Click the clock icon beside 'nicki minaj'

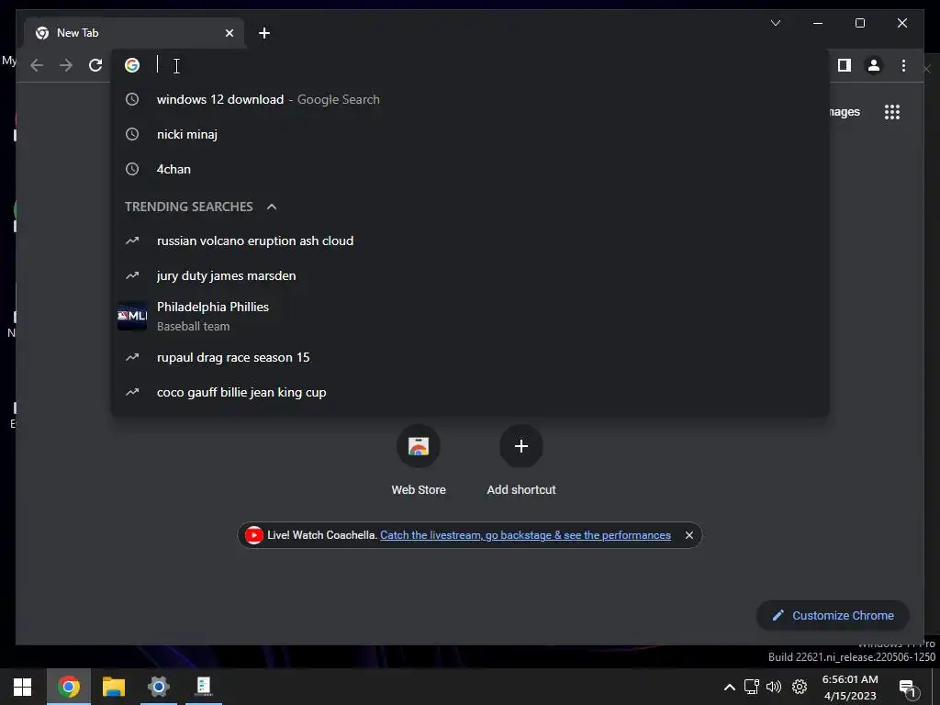point(132,134)
